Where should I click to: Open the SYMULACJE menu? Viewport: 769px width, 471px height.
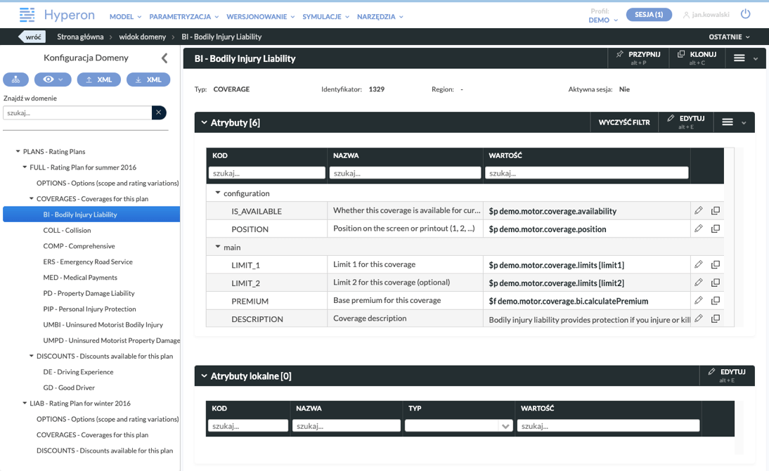(325, 17)
